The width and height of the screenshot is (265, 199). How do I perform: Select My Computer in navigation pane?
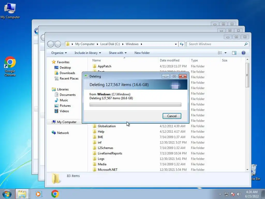point(67,122)
